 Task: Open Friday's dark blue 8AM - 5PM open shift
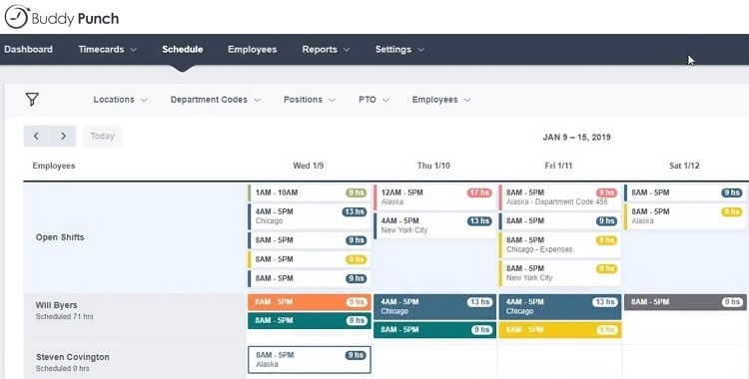560,221
